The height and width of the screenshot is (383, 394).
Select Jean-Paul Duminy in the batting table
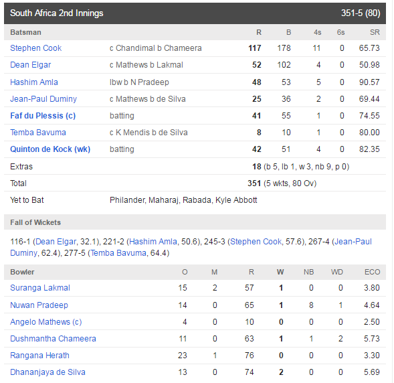(x=43, y=99)
